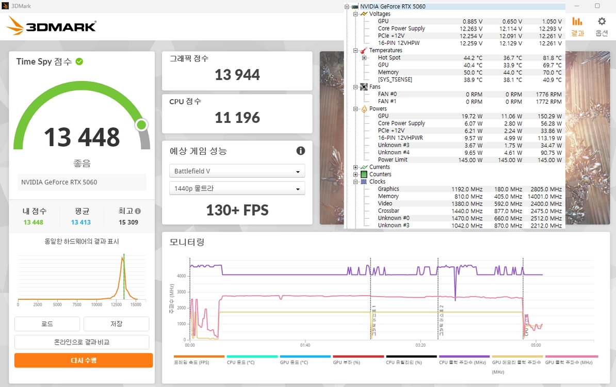
Task: Click the GPU card icon for RTX 5060
Action: point(355,6)
